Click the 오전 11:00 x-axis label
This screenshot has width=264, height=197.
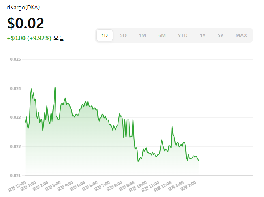[150, 186]
